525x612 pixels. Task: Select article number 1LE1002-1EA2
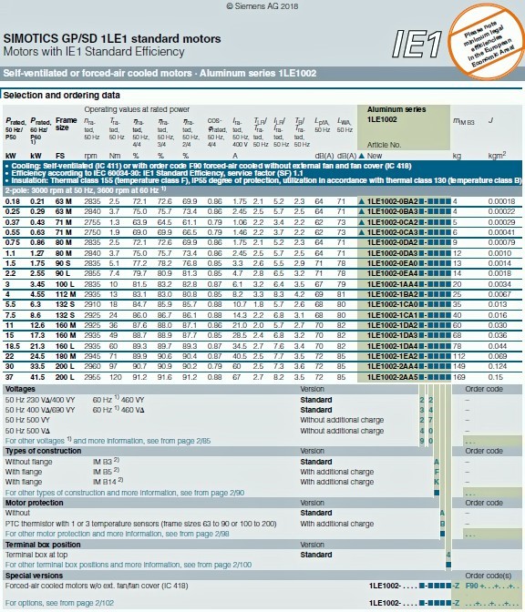393,356
